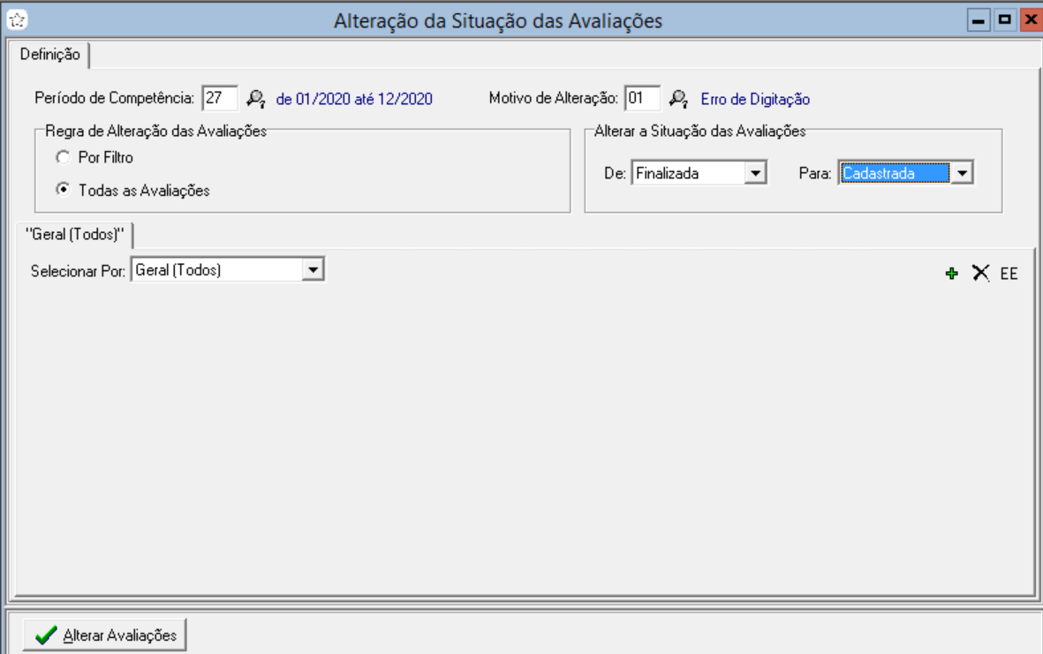Click the EE icon in the filter panel
1043x654 pixels.
[1009, 274]
